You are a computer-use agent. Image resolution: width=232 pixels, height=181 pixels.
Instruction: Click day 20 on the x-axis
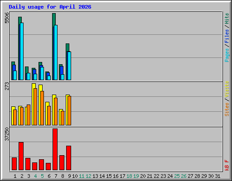click(x=143, y=176)
